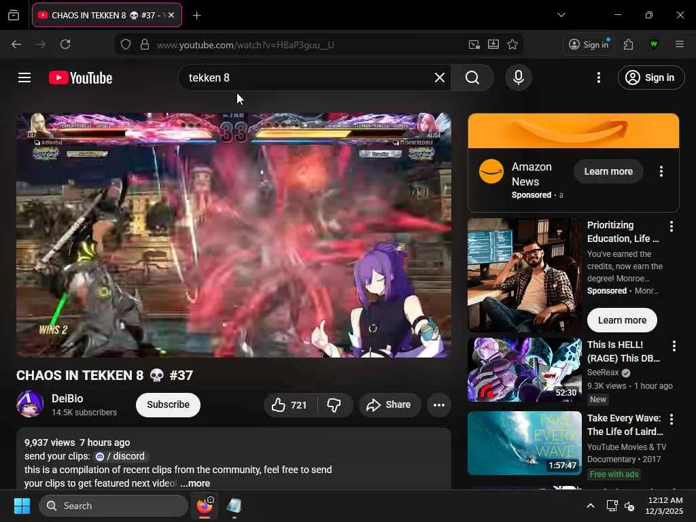The image size is (696, 522).
Task: Open browser application hamburger menu
Action: pyautogui.click(x=679, y=44)
